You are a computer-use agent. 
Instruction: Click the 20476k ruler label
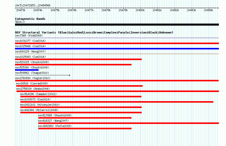pyautogui.click(x=72, y=10)
